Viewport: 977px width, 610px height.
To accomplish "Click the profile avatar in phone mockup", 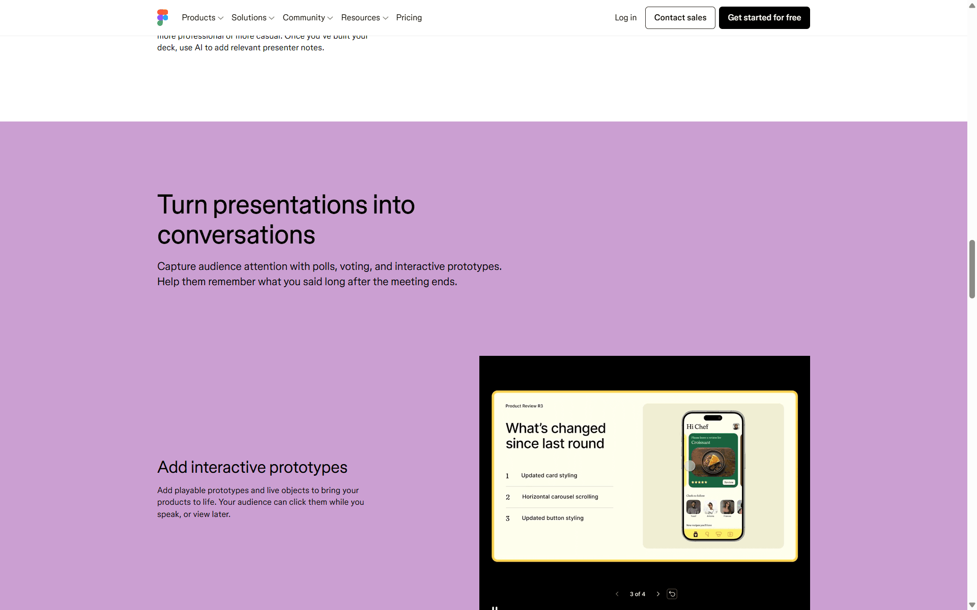I will pos(736,426).
